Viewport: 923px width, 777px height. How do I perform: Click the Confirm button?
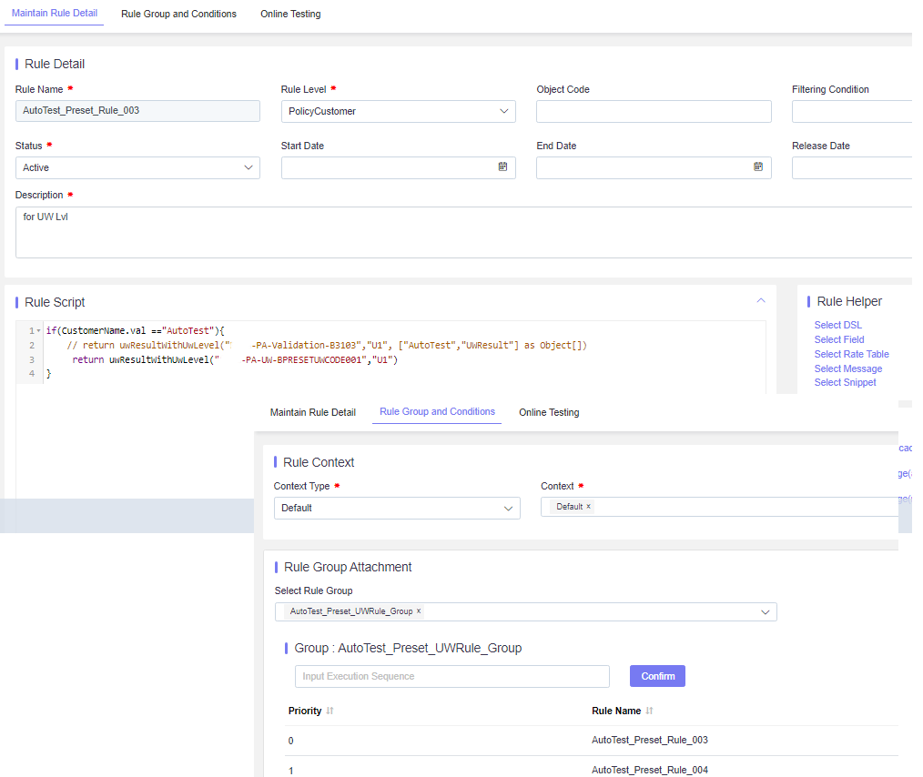pos(657,676)
